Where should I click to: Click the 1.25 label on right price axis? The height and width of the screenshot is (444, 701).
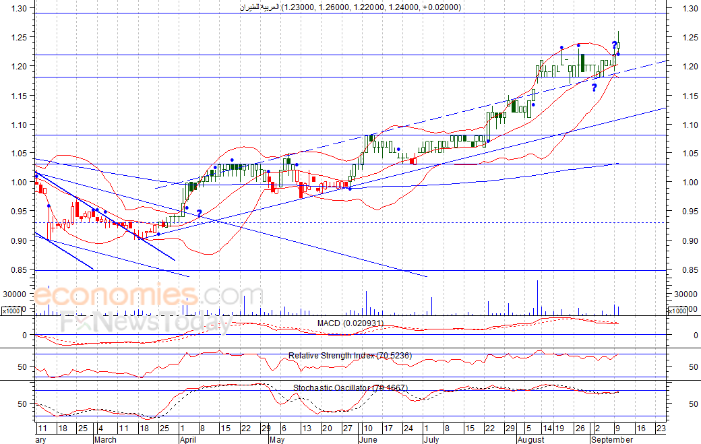[x=690, y=38]
